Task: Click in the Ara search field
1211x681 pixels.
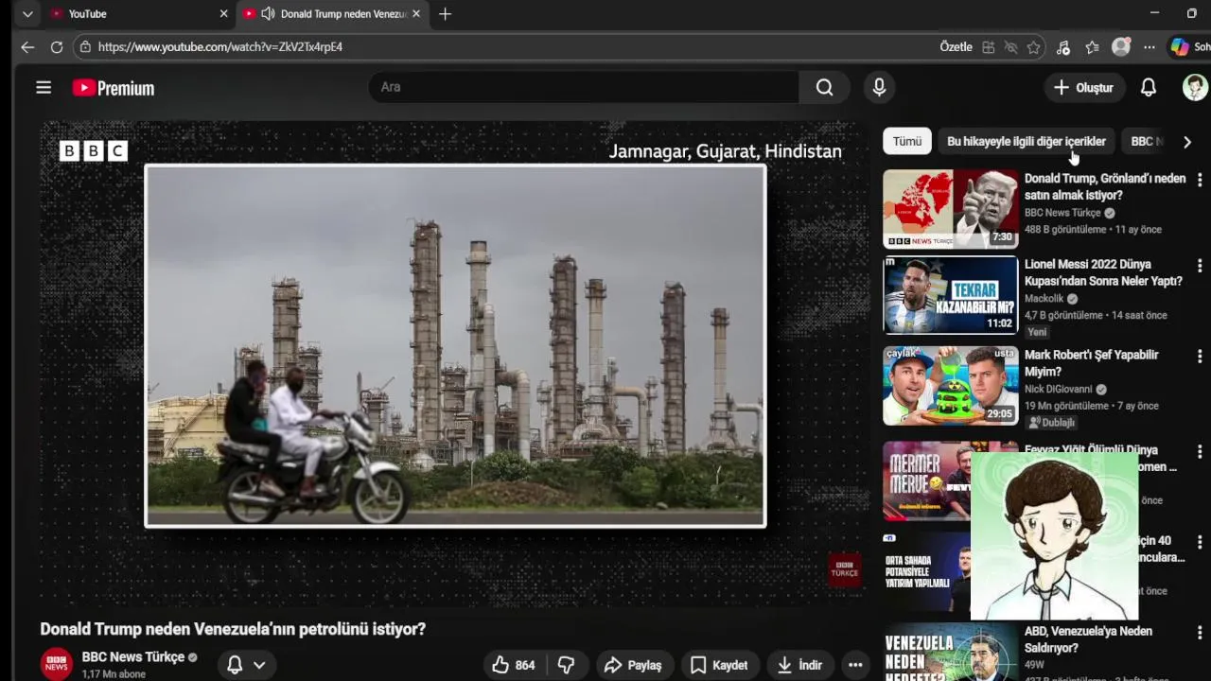Action: click(x=584, y=87)
